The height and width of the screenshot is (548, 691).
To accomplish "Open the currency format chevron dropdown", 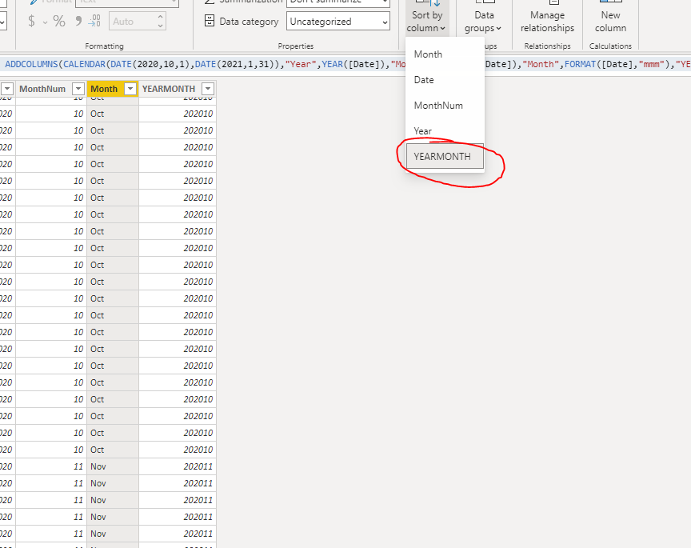I will pyautogui.click(x=45, y=22).
